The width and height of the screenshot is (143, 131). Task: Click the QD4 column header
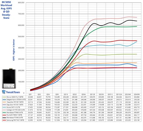48,94
